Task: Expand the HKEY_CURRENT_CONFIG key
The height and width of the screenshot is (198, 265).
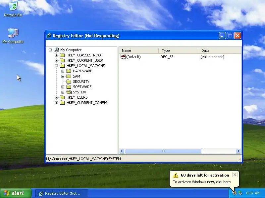Action: [x=56, y=103]
